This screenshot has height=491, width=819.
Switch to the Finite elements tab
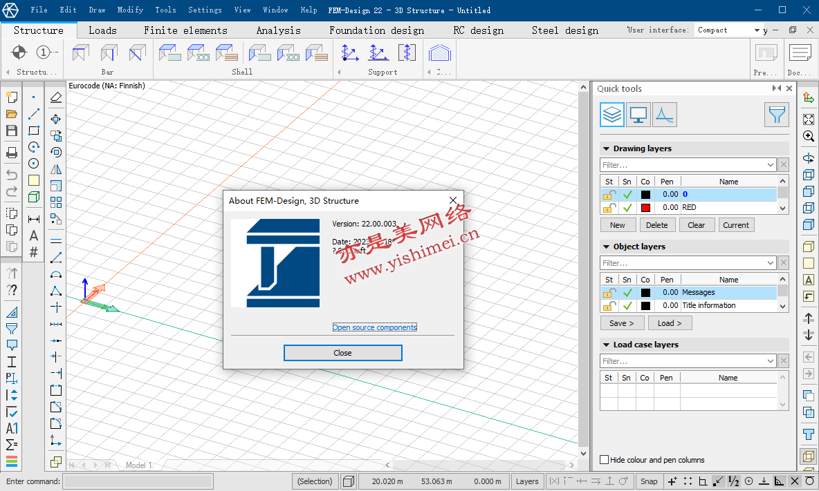point(185,30)
